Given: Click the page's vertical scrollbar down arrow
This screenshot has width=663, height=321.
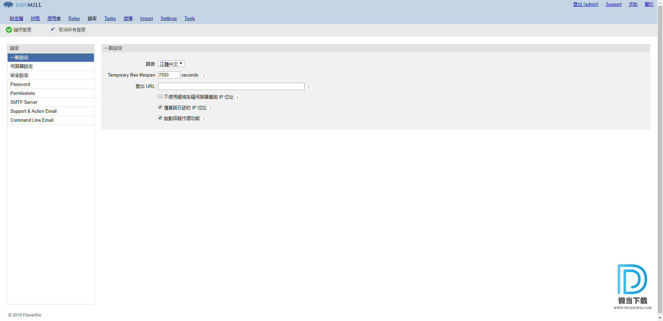Looking at the screenshot, I should [660, 318].
